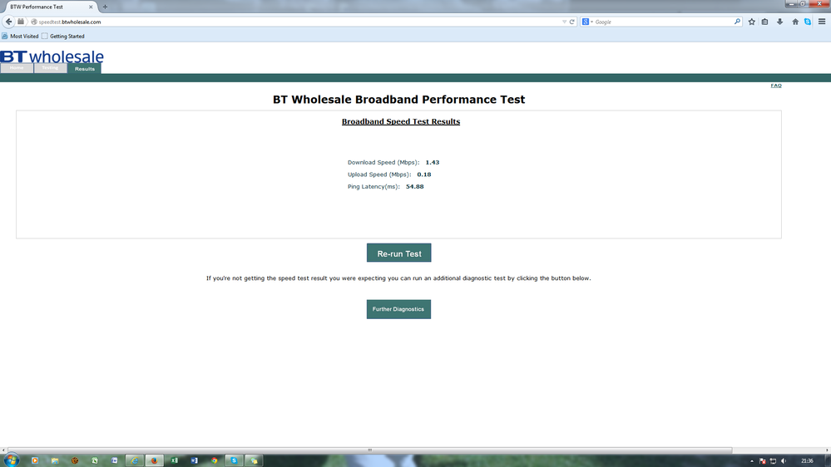Open the Most Visited bookmarks folder
Viewport: 831px width, 467px height.
[x=20, y=36]
